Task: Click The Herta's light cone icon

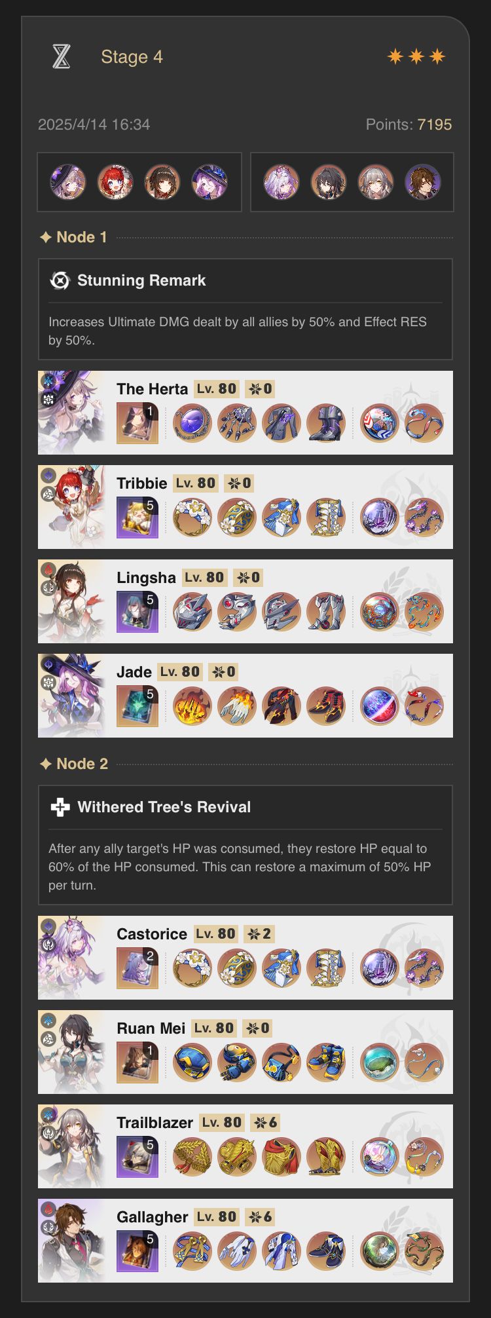Action: tap(137, 423)
